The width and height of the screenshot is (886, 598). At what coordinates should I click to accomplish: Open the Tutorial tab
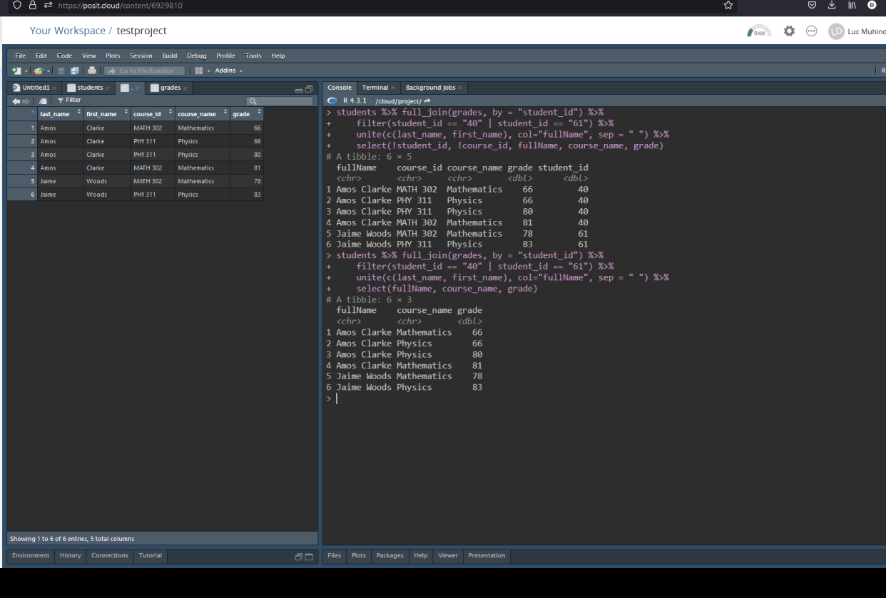[x=151, y=555]
